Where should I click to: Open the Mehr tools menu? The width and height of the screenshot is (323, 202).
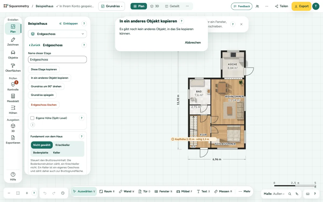pyautogui.click(x=244, y=191)
